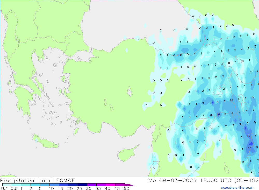
Task: Click the 40–45 mm bright magenta legend swatch
Action: (111, 185)
